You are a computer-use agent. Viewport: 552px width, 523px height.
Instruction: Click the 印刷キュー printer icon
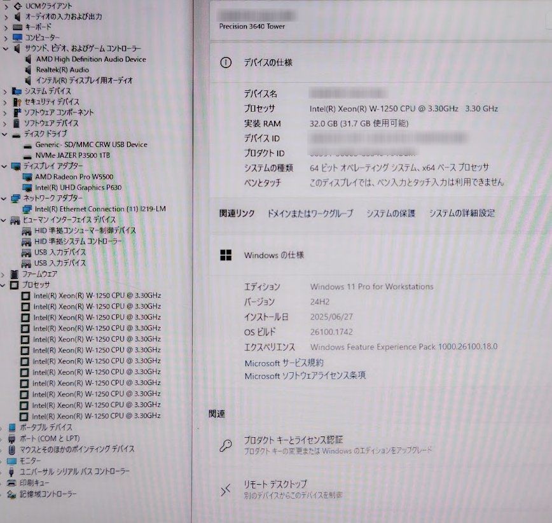(11, 483)
